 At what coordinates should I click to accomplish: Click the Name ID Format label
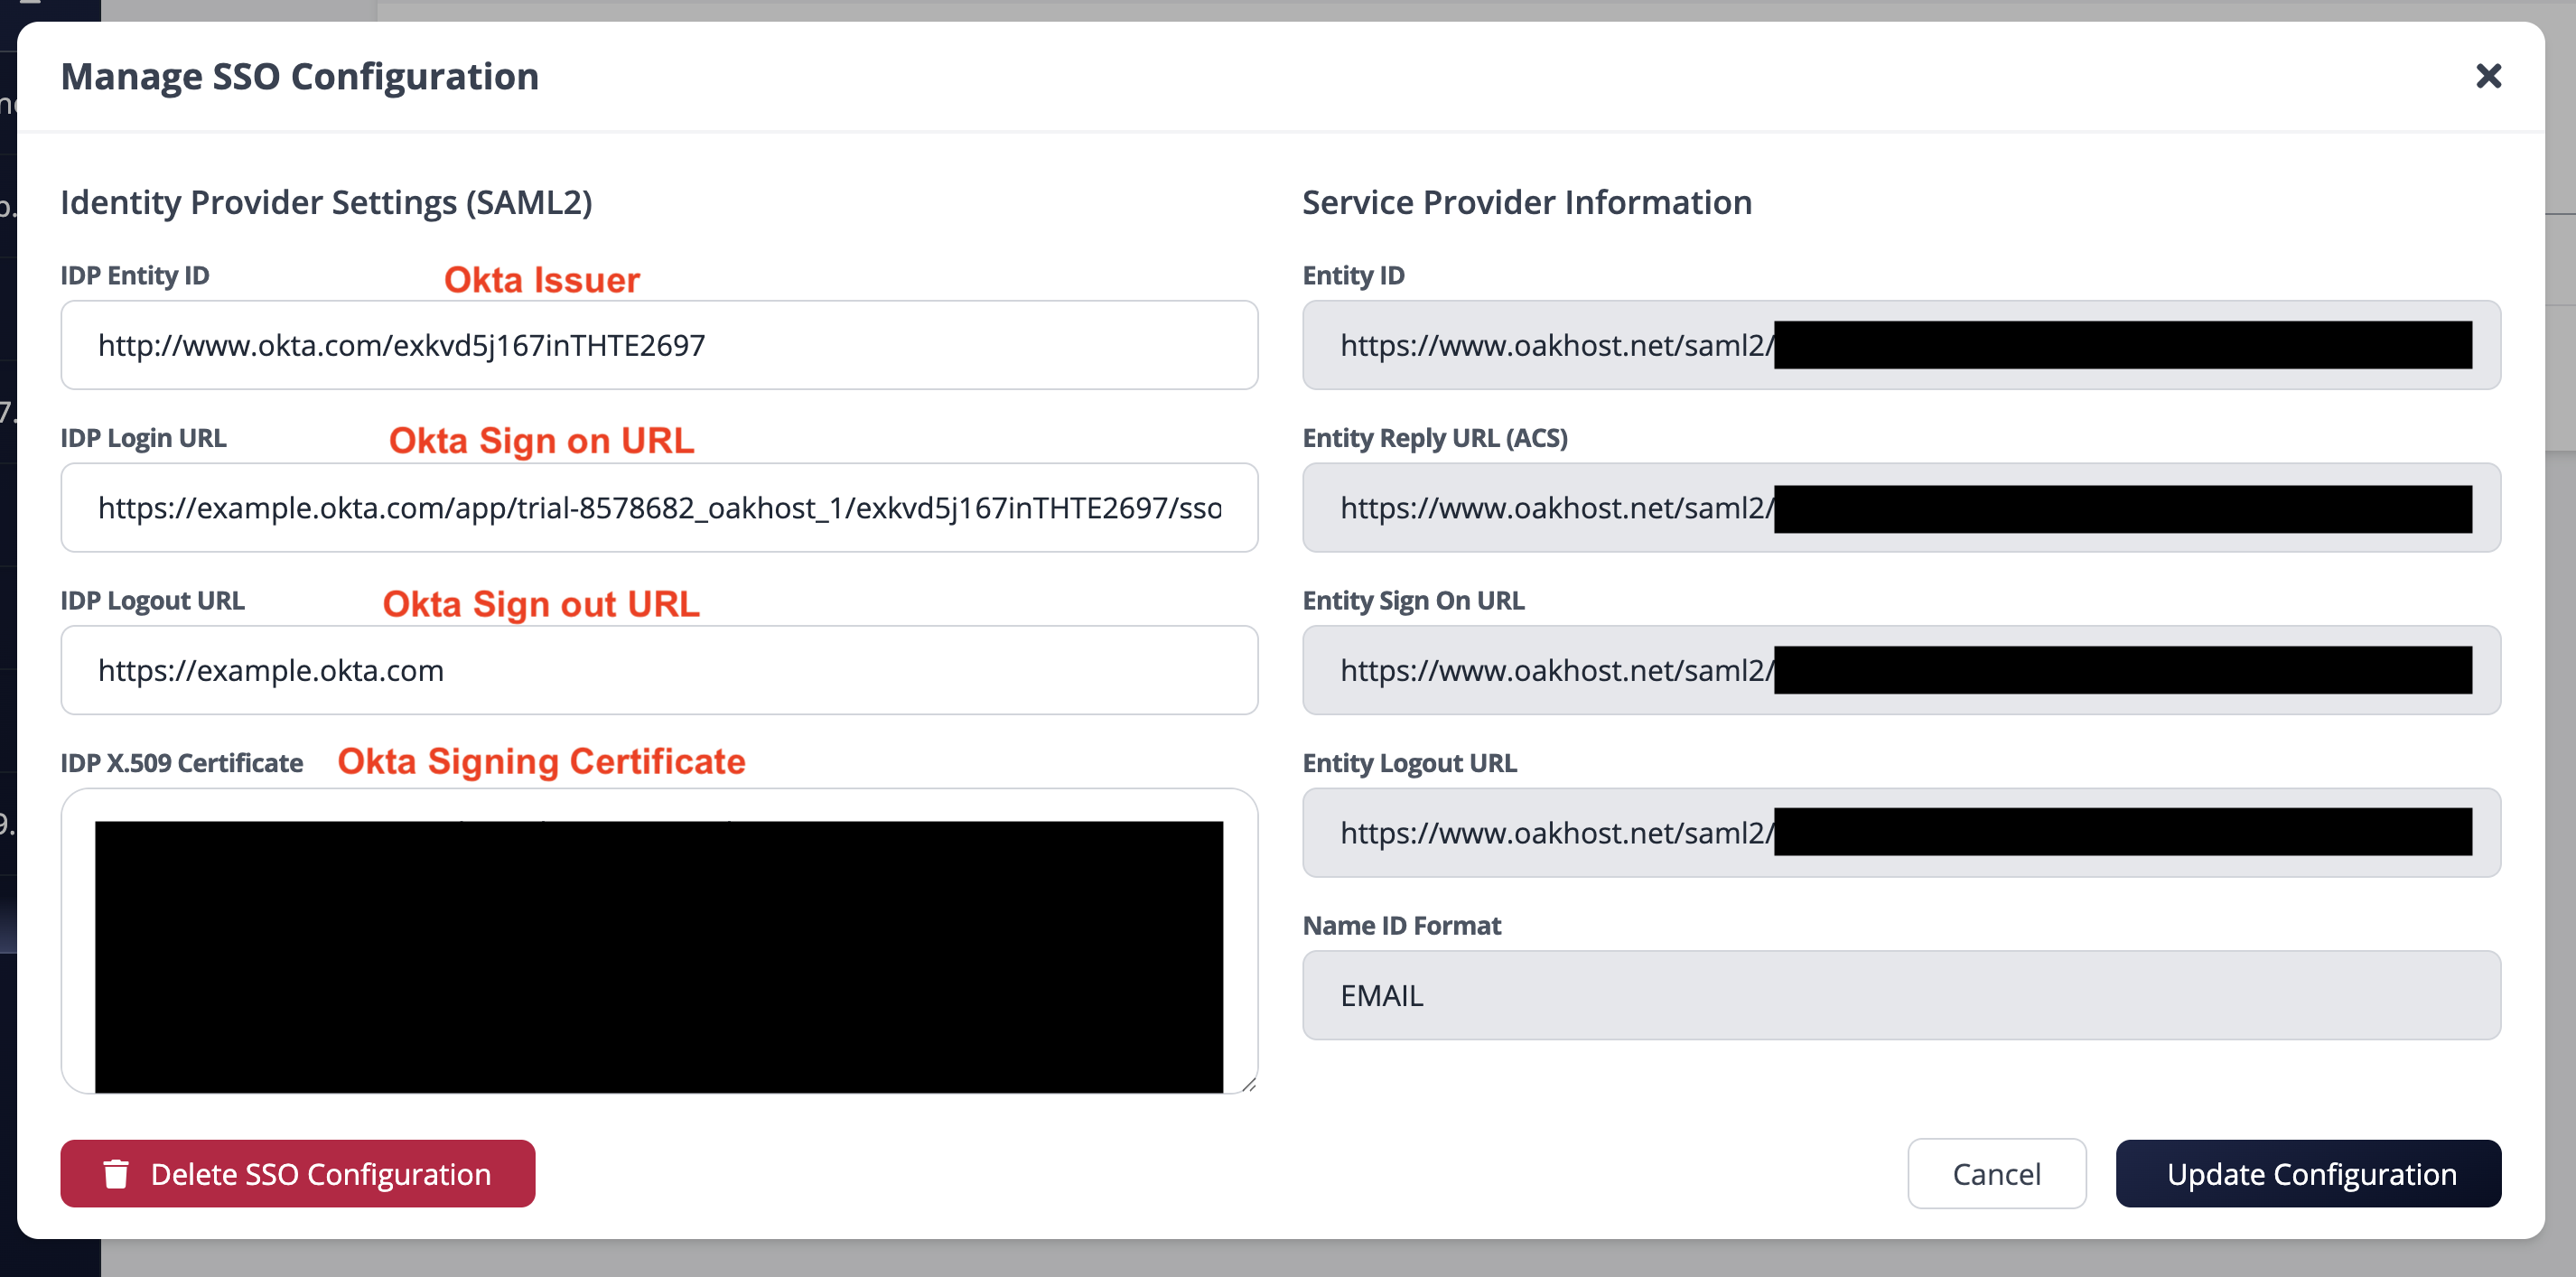pyautogui.click(x=1400, y=926)
